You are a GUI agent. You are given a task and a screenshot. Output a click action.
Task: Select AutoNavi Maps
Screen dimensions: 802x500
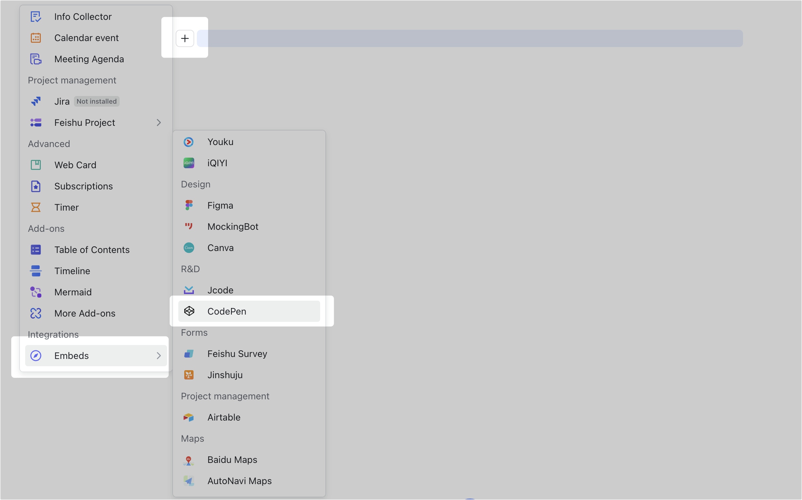pyautogui.click(x=239, y=481)
